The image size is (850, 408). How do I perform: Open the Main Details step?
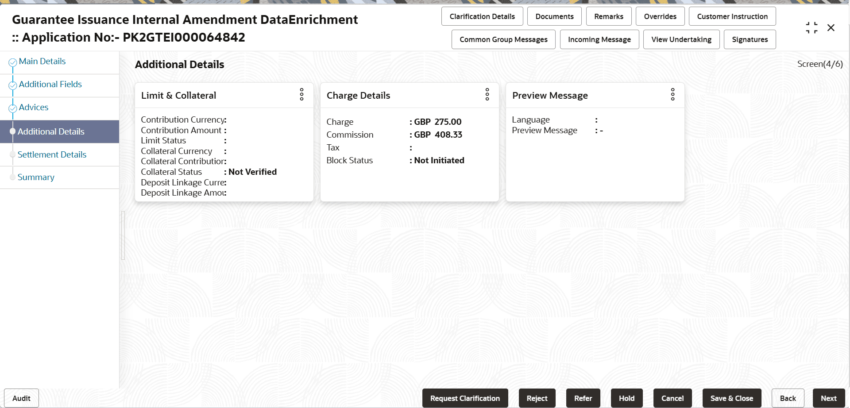(x=42, y=62)
